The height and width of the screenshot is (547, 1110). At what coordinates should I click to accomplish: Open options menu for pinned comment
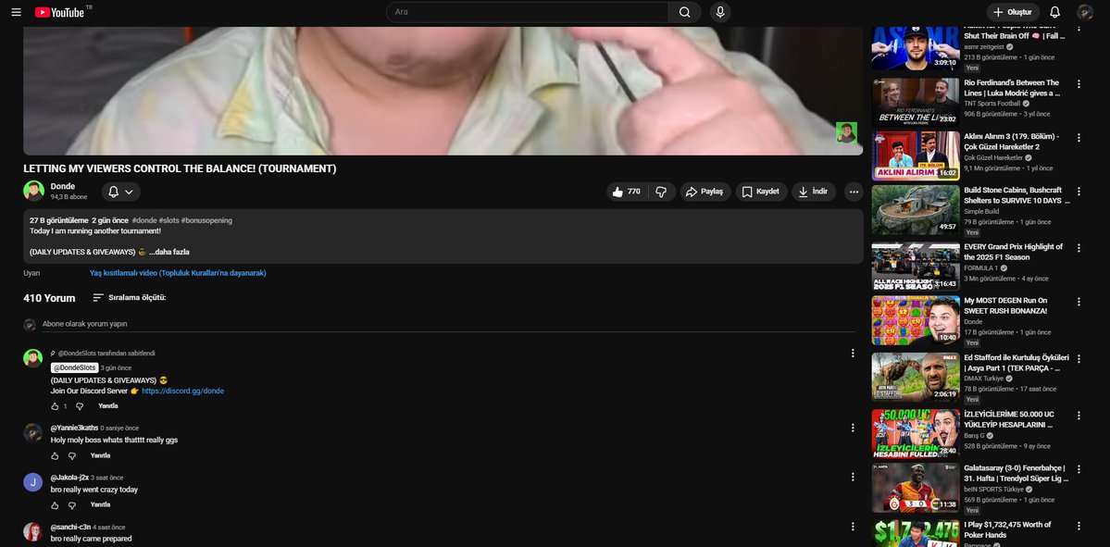853,354
